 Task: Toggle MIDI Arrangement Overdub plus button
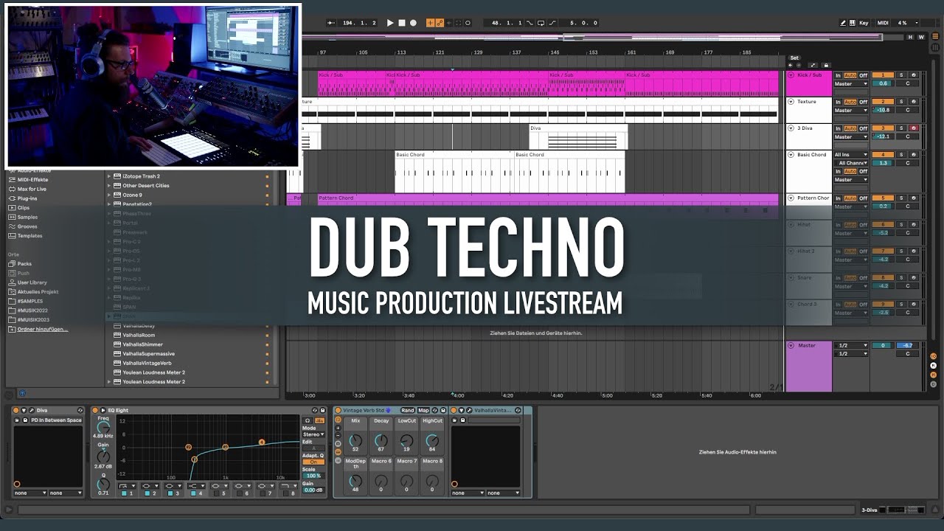[431, 23]
